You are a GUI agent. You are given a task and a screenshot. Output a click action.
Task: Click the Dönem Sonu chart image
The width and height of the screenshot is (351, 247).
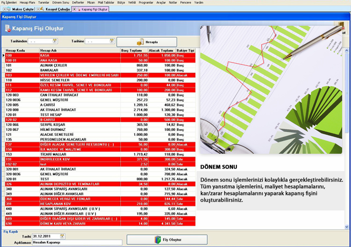click(271, 89)
